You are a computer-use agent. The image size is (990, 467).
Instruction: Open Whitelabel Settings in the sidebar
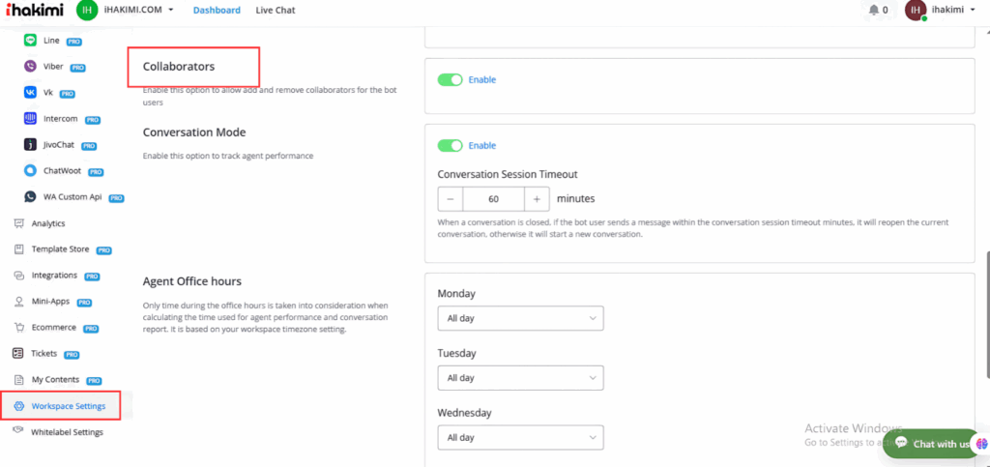(67, 432)
